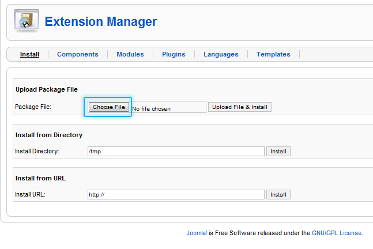
Task: Click the Choose File button
Action: [x=109, y=107]
